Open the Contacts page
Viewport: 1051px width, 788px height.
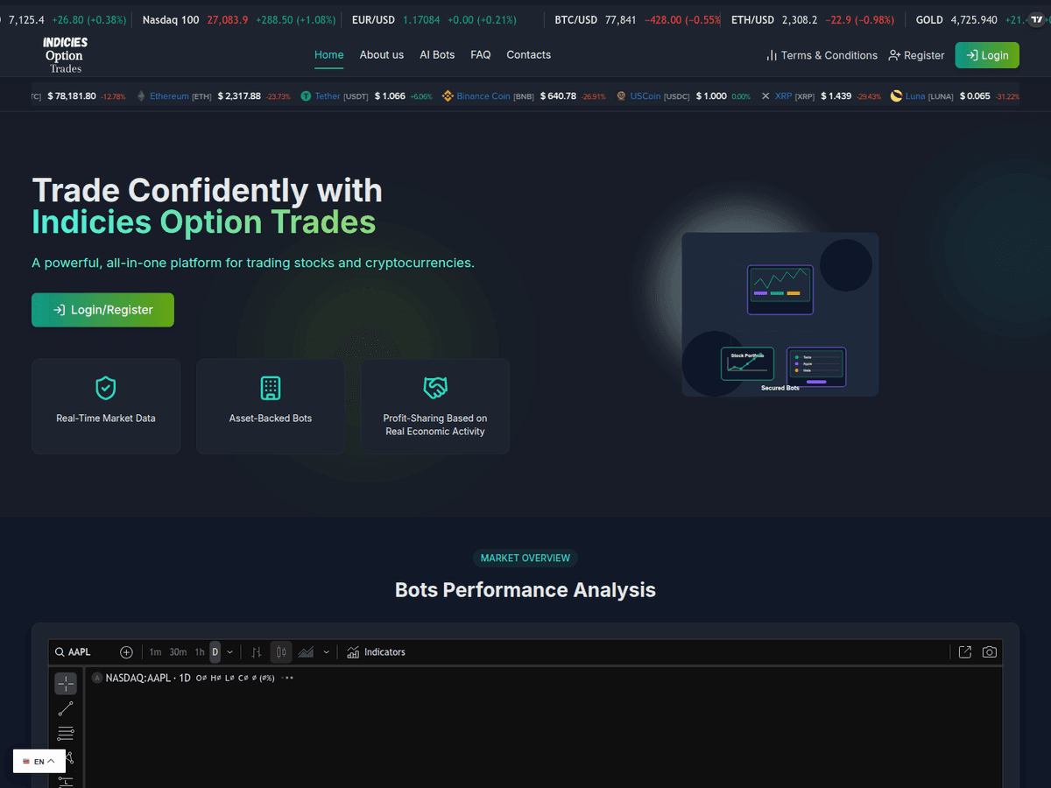coord(529,54)
